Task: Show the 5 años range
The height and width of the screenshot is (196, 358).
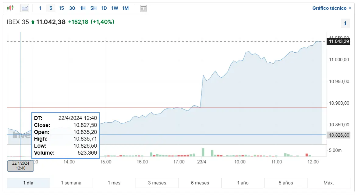Action: pyautogui.click(x=286, y=183)
